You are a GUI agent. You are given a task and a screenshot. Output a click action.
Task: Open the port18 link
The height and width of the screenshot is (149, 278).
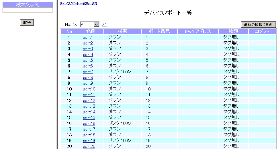click(89, 135)
